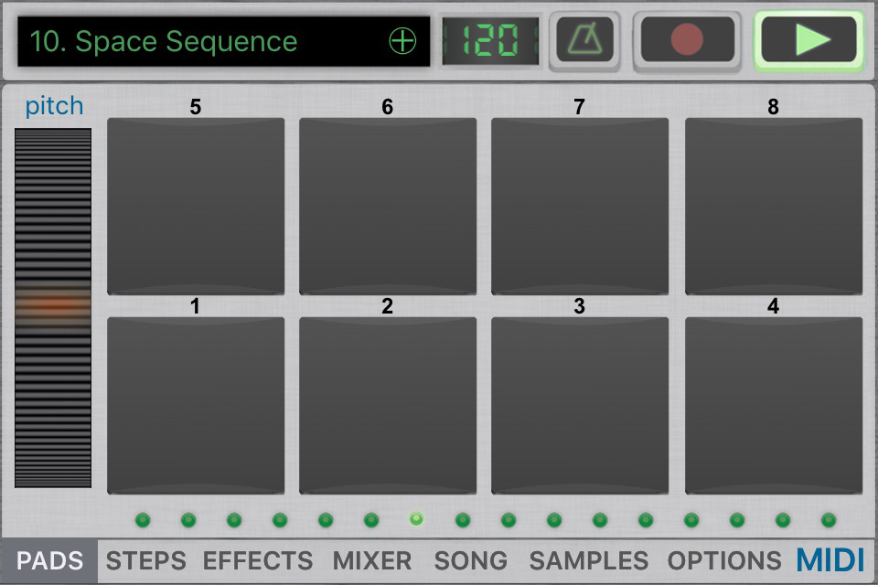Open the STEPS tab
This screenshot has width=878, height=585.
(145, 561)
